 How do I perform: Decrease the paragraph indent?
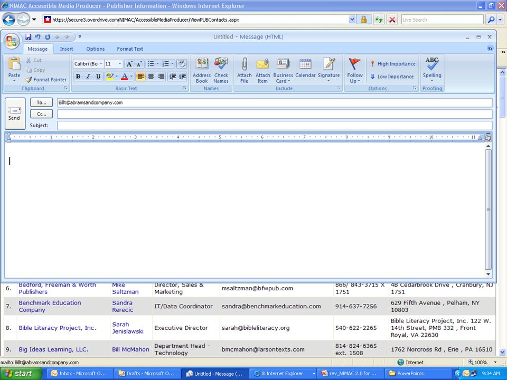[x=173, y=76]
